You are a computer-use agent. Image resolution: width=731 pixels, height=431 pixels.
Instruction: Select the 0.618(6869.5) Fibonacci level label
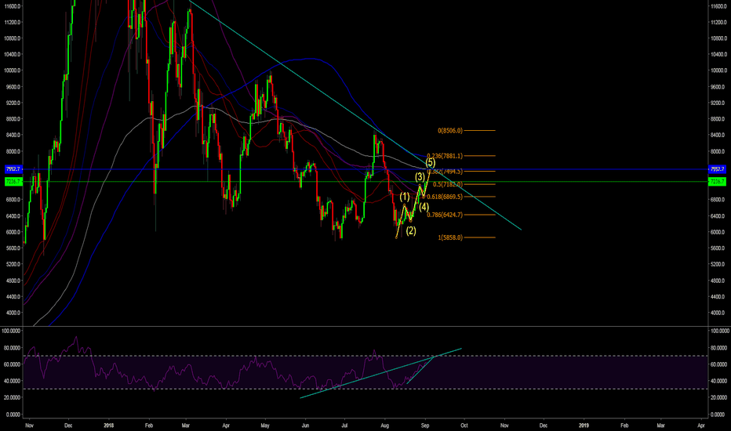point(445,197)
